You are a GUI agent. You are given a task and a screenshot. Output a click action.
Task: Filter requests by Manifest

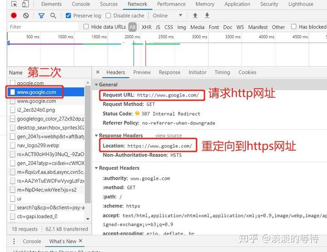[x=258, y=27]
